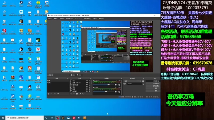Image resolution: width=214 pixels, height=120 pixels.
Task: Click the Audio Mixer panel header dock icon
Action: tap(121, 78)
